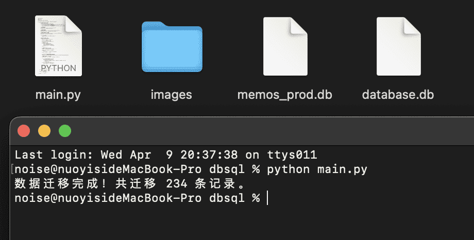Click the blinking cursor at the last prompt
The width and height of the screenshot is (474, 240).
point(267,198)
